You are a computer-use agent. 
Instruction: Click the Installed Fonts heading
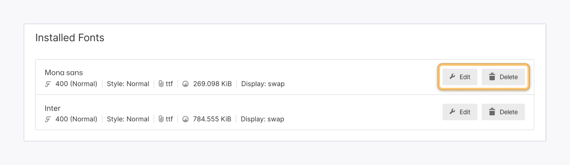[x=70, y=38]
